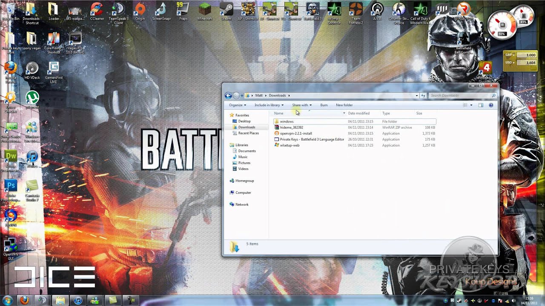Open the Share with dropdown

302,105
